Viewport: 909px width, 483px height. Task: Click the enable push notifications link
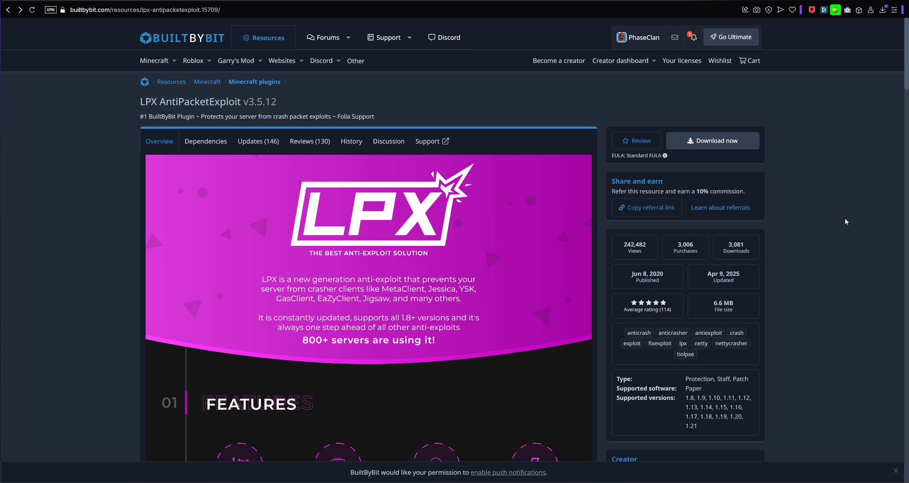508,473
